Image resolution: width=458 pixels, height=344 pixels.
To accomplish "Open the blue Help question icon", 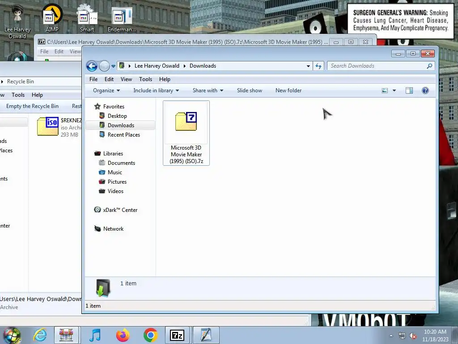I will [425, 90].
